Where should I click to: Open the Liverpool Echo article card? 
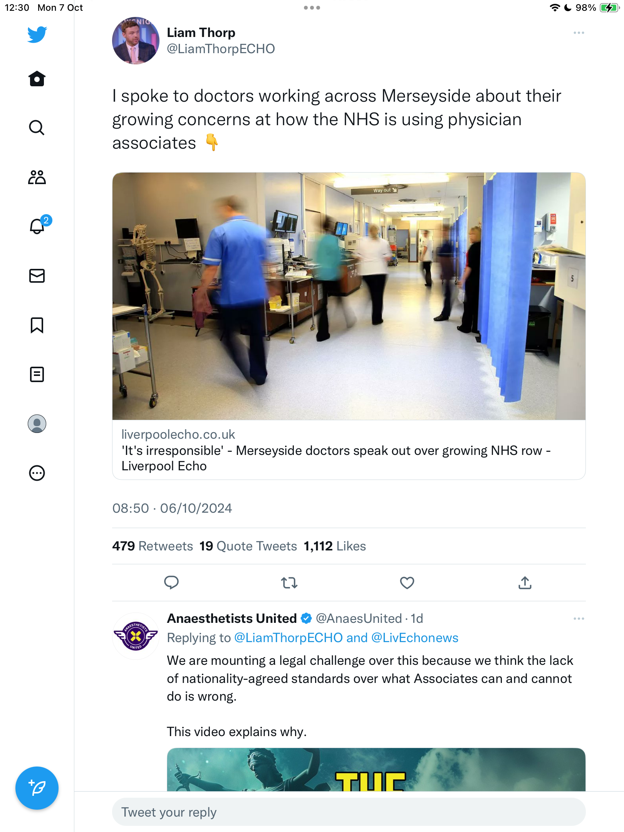[349, 326]
